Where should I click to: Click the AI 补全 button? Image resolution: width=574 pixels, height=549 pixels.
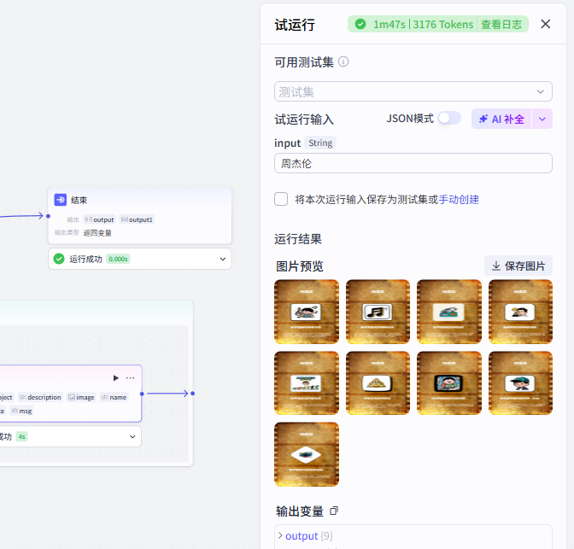point(501,119)
